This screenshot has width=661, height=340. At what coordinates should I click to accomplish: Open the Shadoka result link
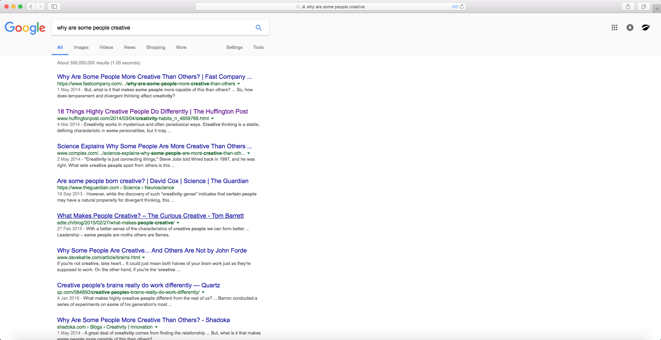click(144, 320)
